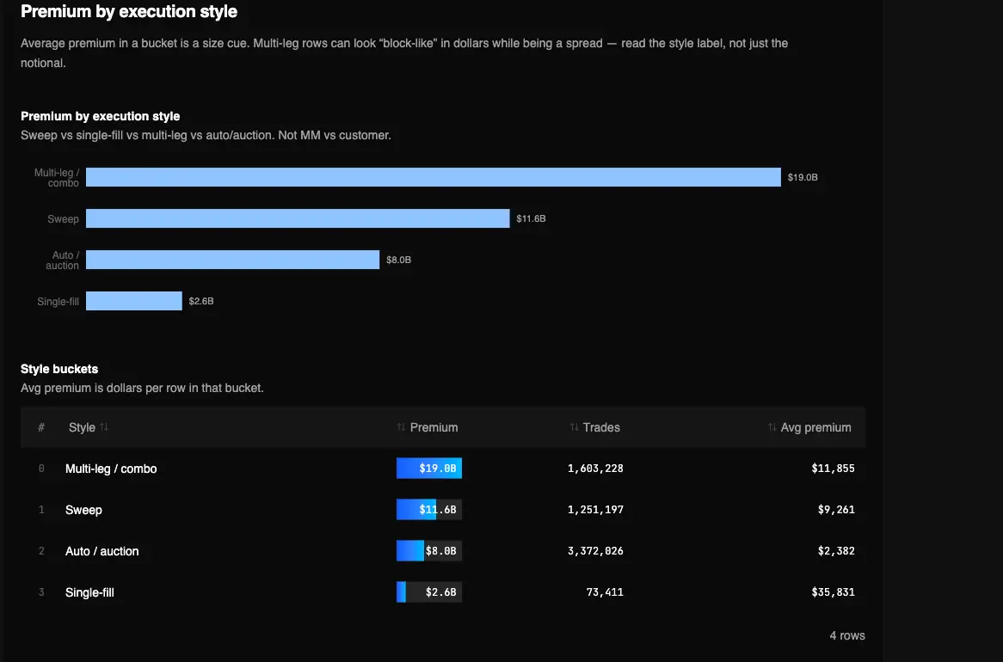The height and width of the screenshot is (662, 1003).
Task: Select the Sweep chart bar
Action: pyautogui.click(x=298, y=218)
